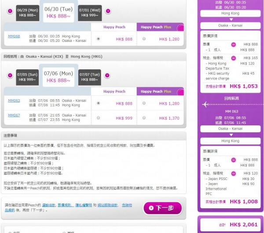Select Happy Peach HK$ 888 for MM063
Image resolution: width=264 pixels, height=233 pixels.
click(98, 103)
